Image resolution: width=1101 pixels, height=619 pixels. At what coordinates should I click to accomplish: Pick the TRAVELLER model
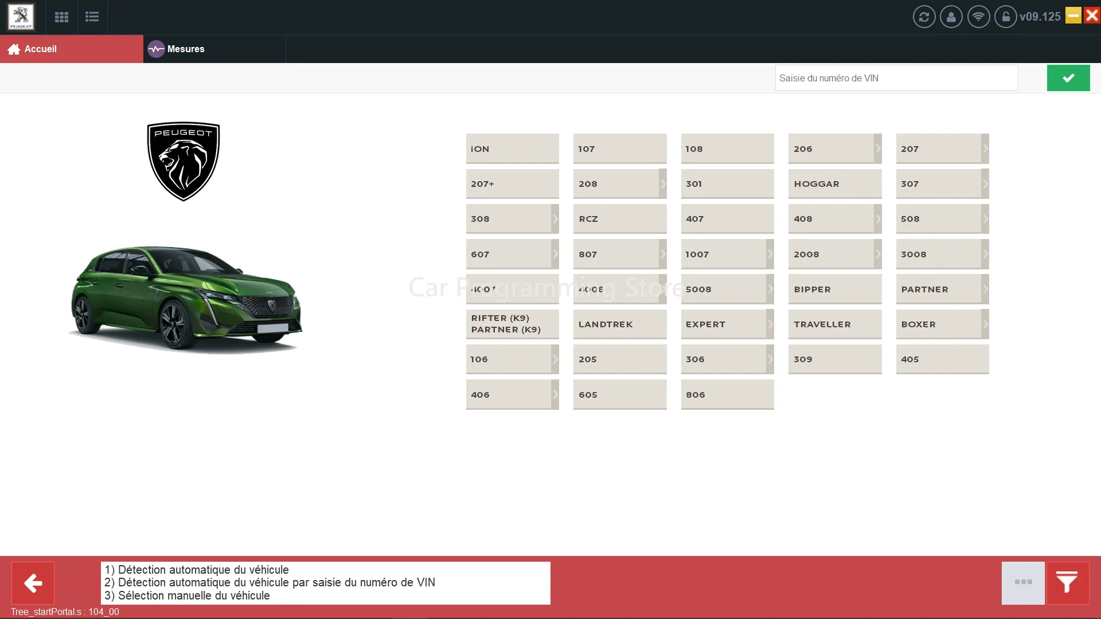click(835, 324)
